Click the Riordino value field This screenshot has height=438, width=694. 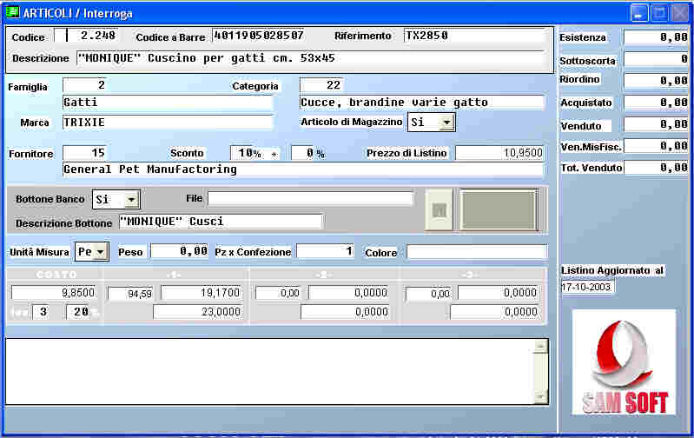[x=656, y=81]
